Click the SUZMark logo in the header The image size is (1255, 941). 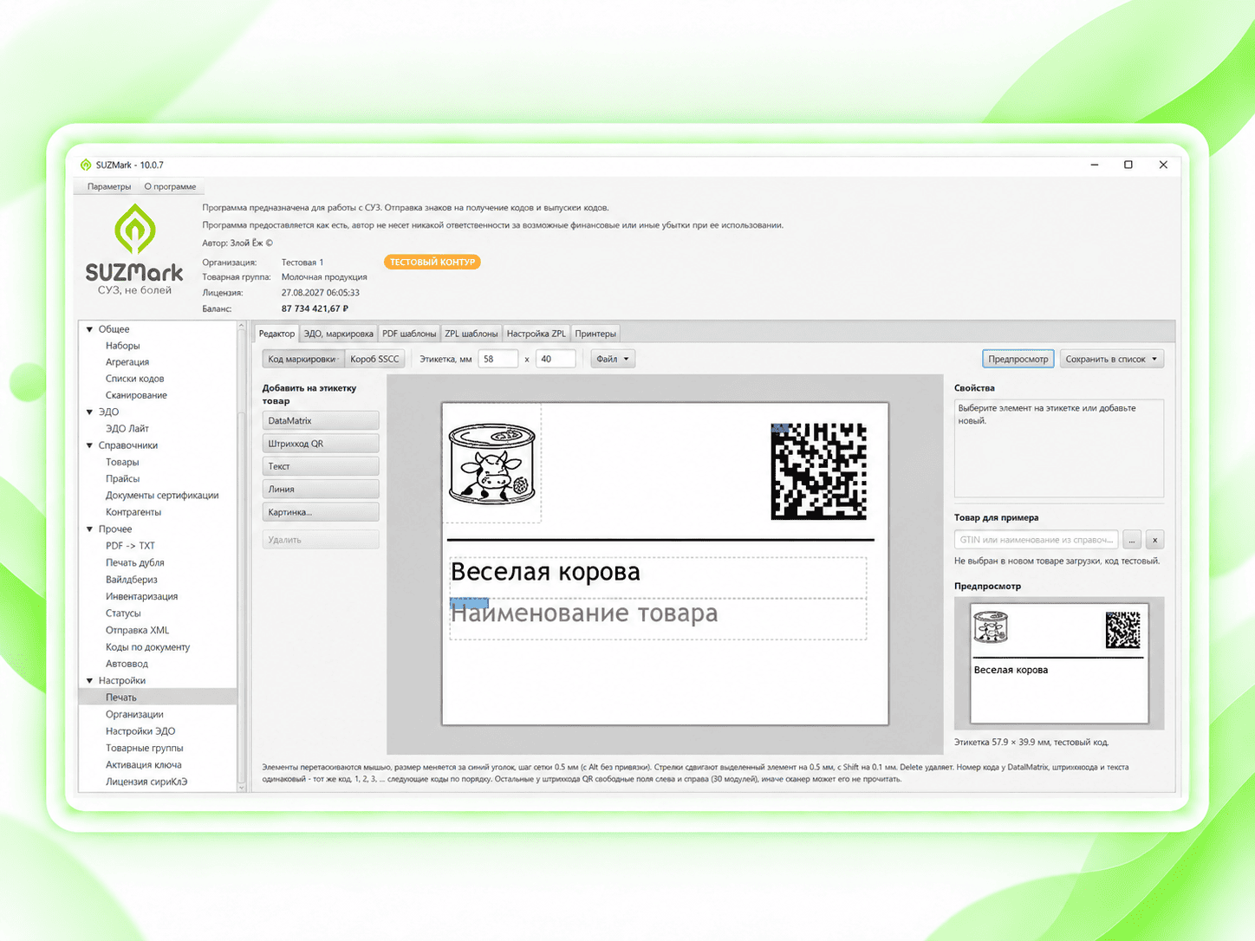click(x=134, y=250)
